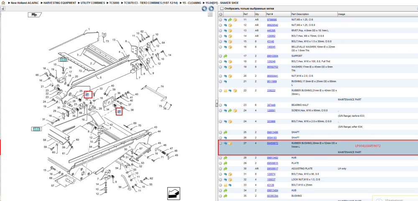Image resolution: width=418 pixels, height=201 pixels.
Task: Click blue arrow on BUSHING row Ref 21
Action: (225, 81)
